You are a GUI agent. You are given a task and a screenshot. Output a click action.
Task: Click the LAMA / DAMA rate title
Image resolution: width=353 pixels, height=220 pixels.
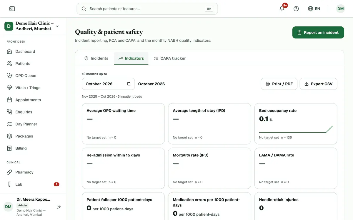click(x=277, y=155)
